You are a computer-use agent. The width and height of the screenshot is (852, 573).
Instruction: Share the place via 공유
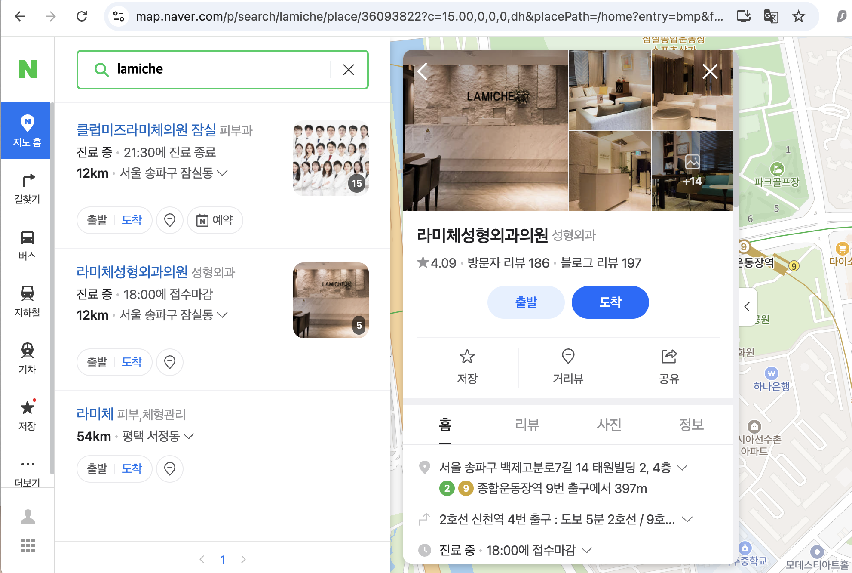(x=669, y=367)
